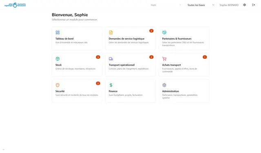The image size is (261, 153).
Task: Open the Toutes les bases dropdown
Action: 201,5
